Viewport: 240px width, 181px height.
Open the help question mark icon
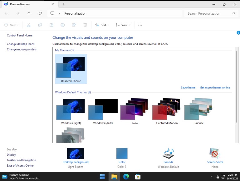(x=238, y=33)
